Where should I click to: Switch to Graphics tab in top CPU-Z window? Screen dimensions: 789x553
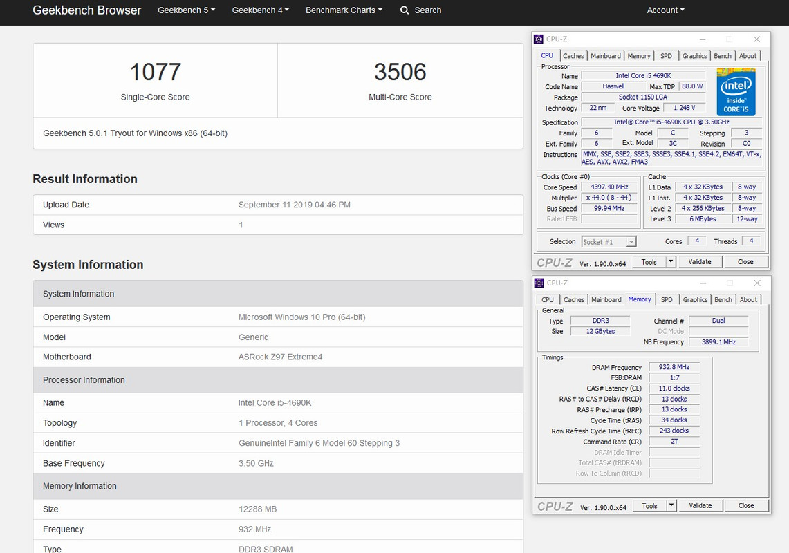pos(694,56)
